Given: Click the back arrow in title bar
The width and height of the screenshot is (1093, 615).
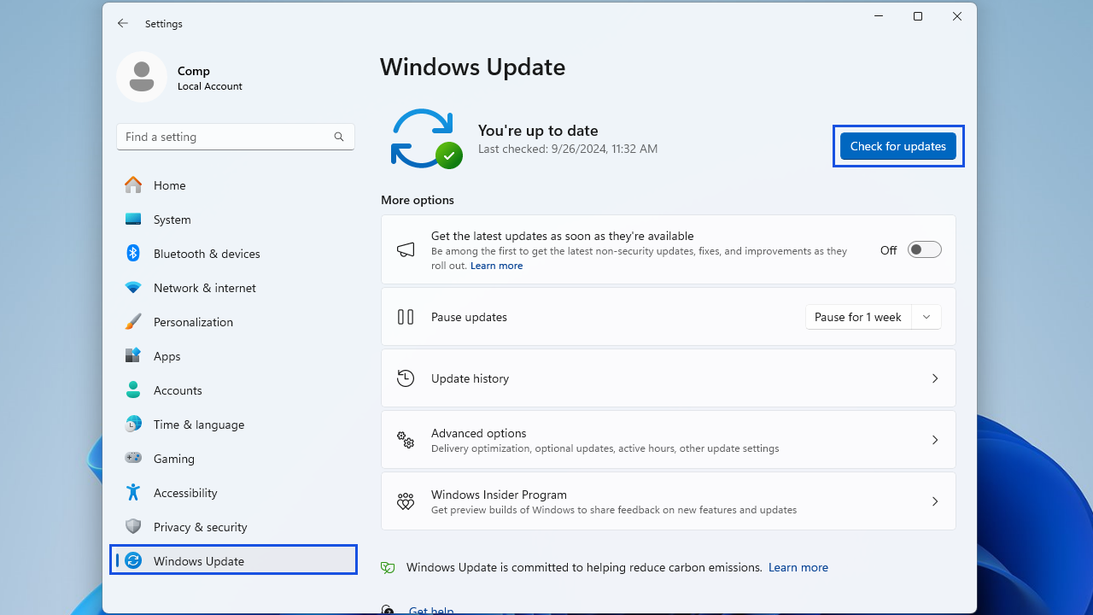Looking at the screenshot, I should click(123, 24).
